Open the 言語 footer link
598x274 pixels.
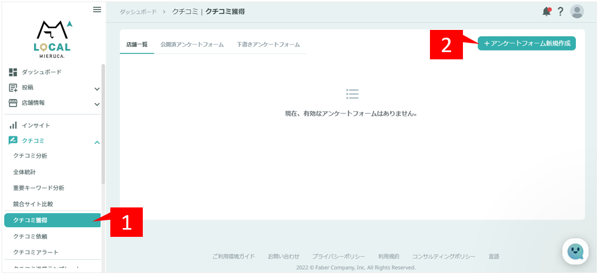pyautogui.click(x=494, y=256)
